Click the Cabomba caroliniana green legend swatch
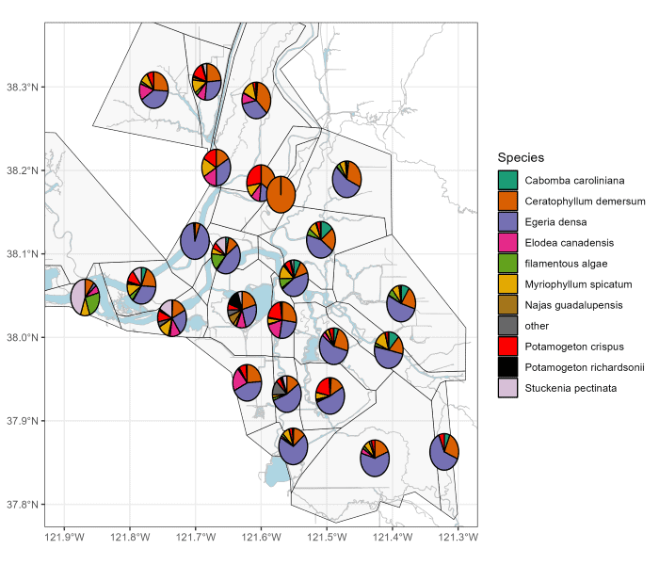 508,181
